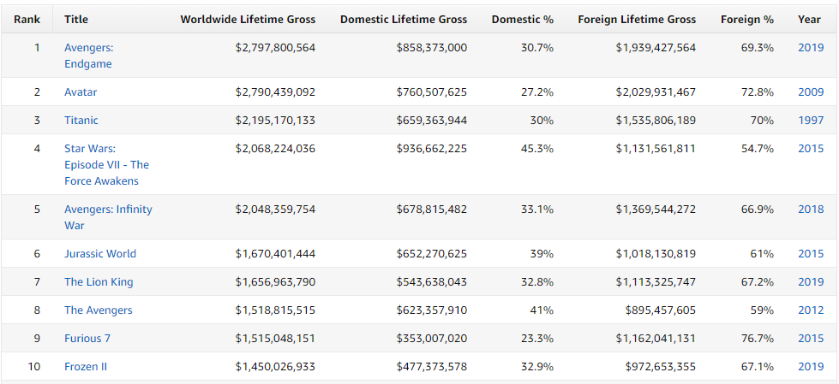Select the worldwide gross $2,797,800,564 cell
The width and height of the screenshot is (839, 384).
[x=276, y=48]
